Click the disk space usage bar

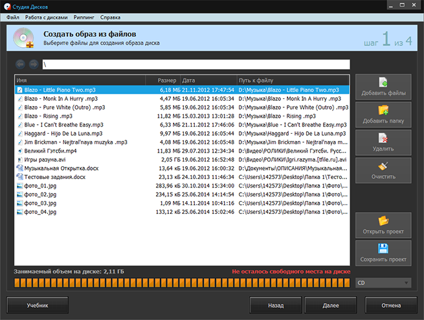pos(181,283)
